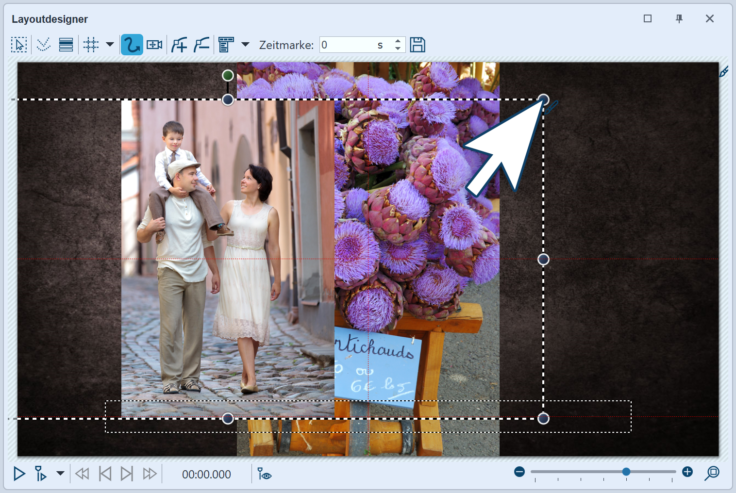Screen dimensions: 736x493
Task: Click the save layout icon
Action: [418, 45]
